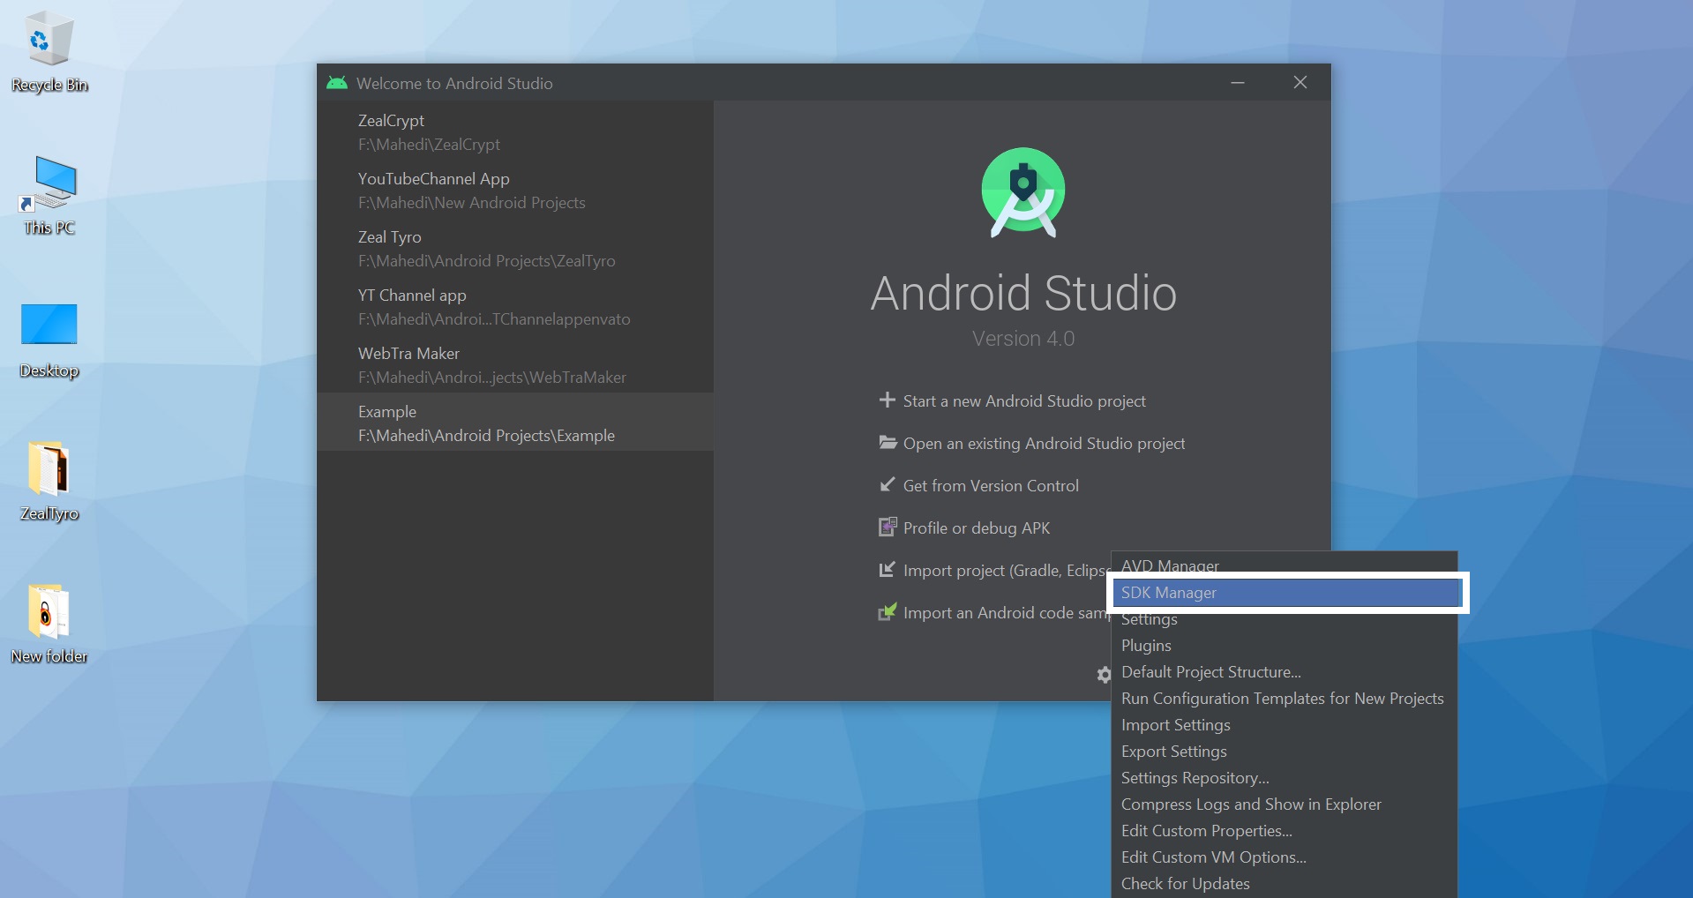Open Settings from the Configure menu
1693x898 pixels.
[x=1284, y=619]
